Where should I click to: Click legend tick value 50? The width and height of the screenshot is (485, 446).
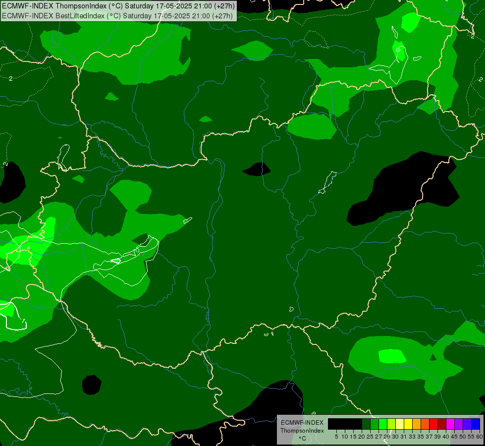[462, 437]
